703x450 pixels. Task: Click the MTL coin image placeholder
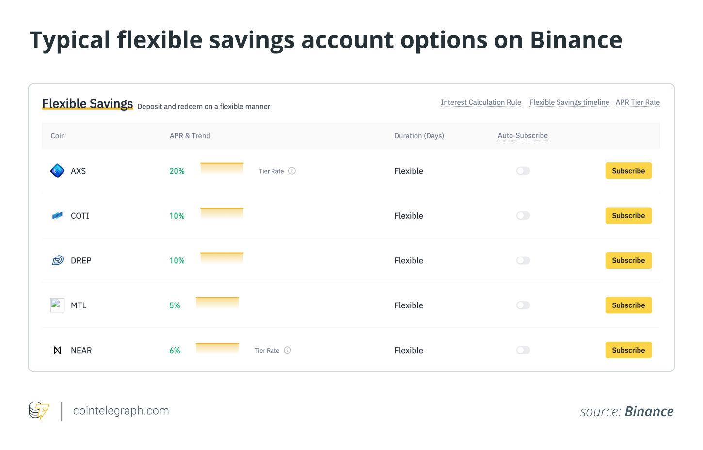click(x=57, y=305)
